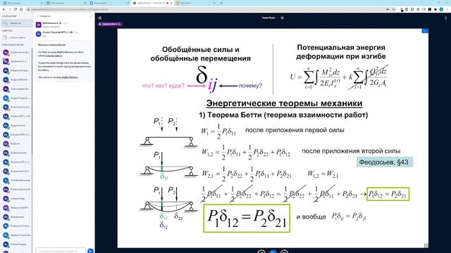Click the 'Феодосьев, §43' label on slide
451x253 pixels.
coord(385,162)
